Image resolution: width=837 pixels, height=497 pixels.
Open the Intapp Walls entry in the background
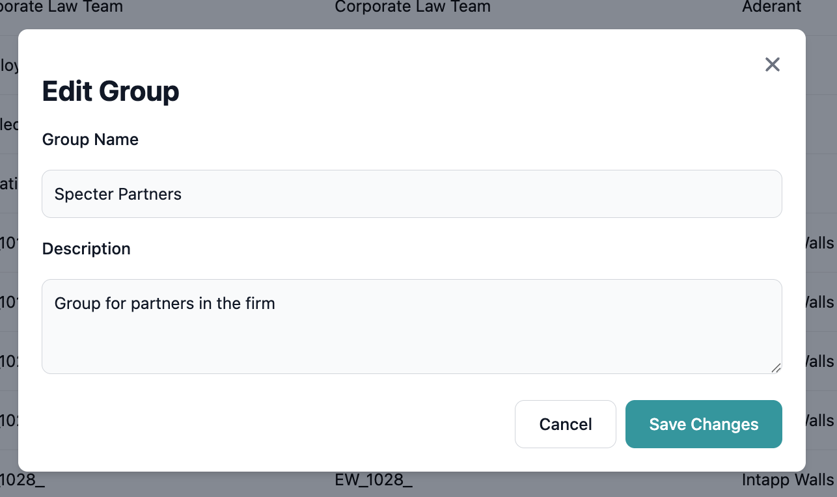[x=788, y=480]
